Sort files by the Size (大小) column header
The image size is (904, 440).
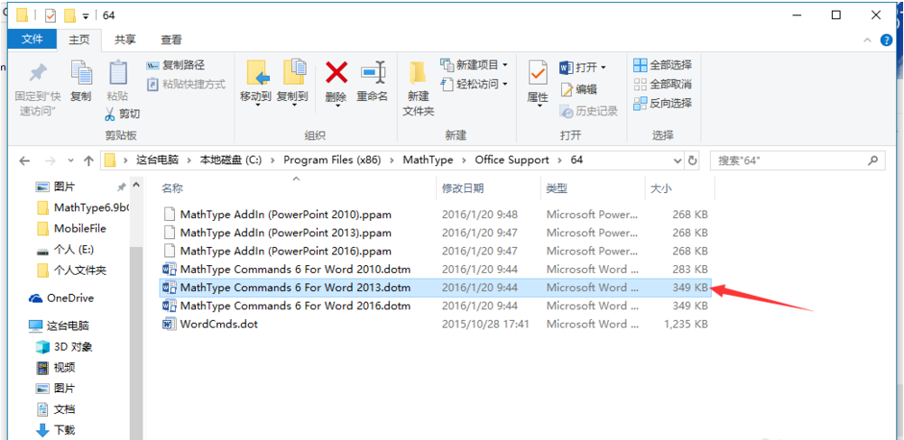(x=660, y=188)
